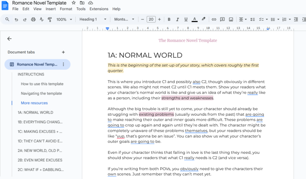Open the File menu
This screenshot has height=179, width=306.
[x=15, y=9]
